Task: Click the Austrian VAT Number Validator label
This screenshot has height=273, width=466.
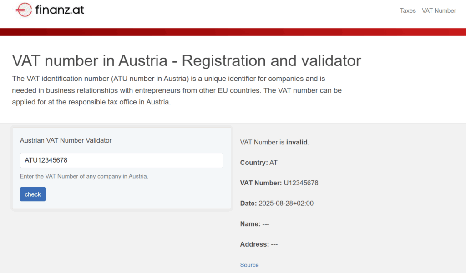Action: (x=66, y=140)
